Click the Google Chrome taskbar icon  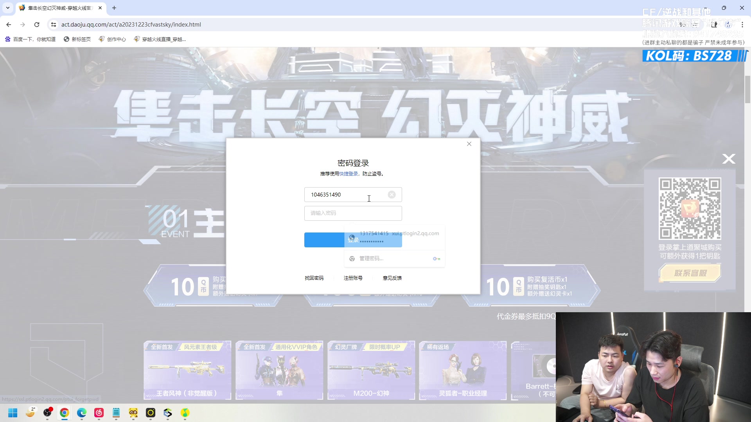65,413
